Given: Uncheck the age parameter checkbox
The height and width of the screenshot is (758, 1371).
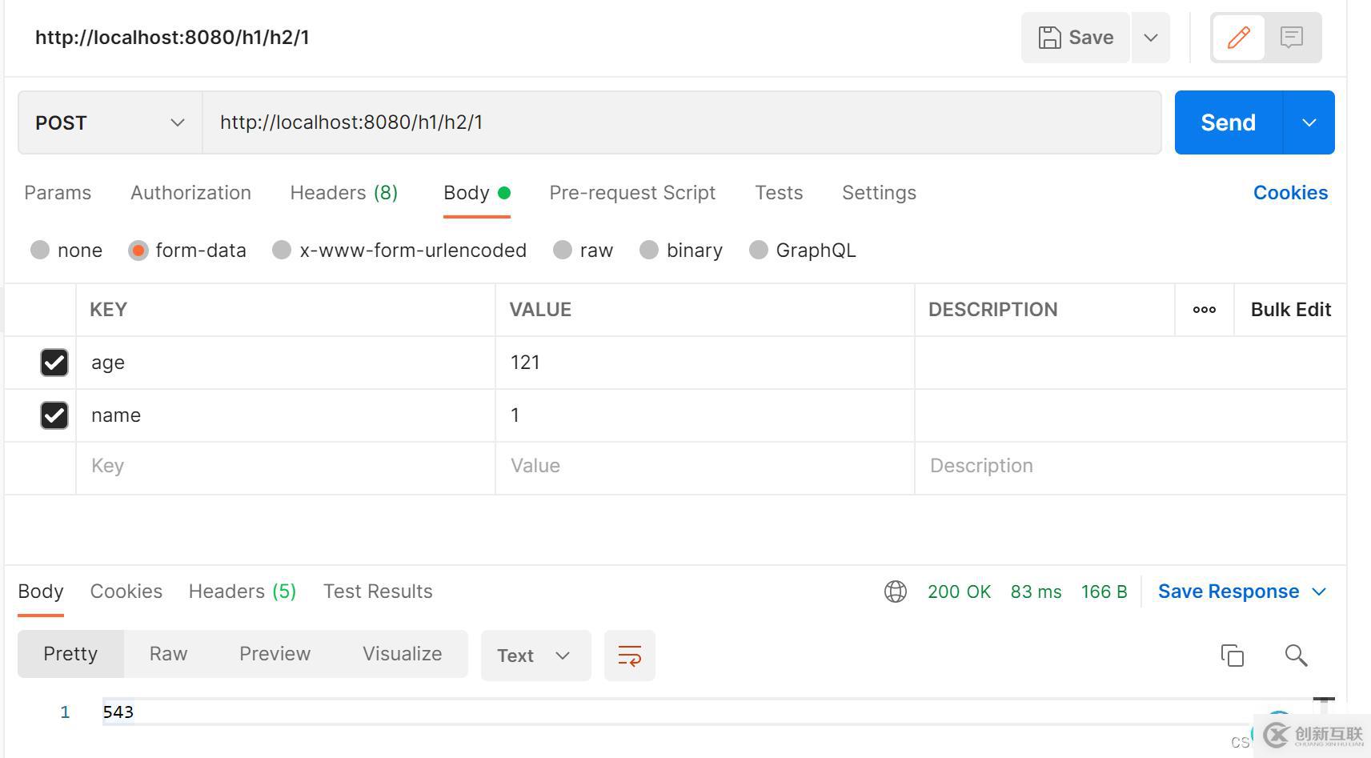Looking at the screenshot, I should coord(54,363).
